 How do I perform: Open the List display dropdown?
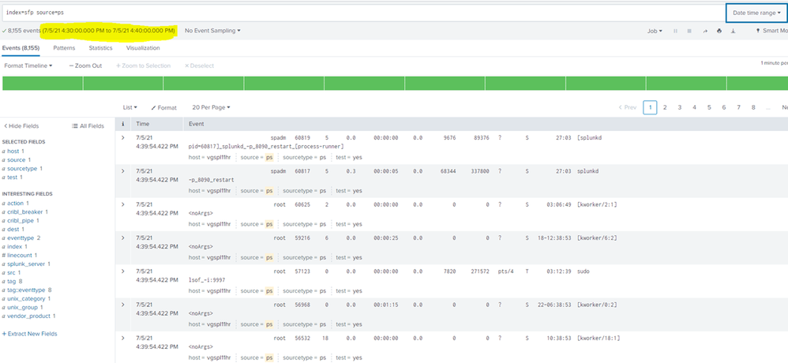pos(130,107)
